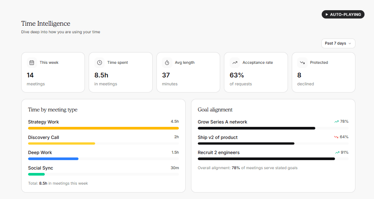Click the green trend arrow beside 91%
374x199 pixels.
(337, 153)
